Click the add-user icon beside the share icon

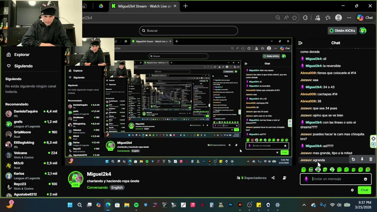(285, 178)
